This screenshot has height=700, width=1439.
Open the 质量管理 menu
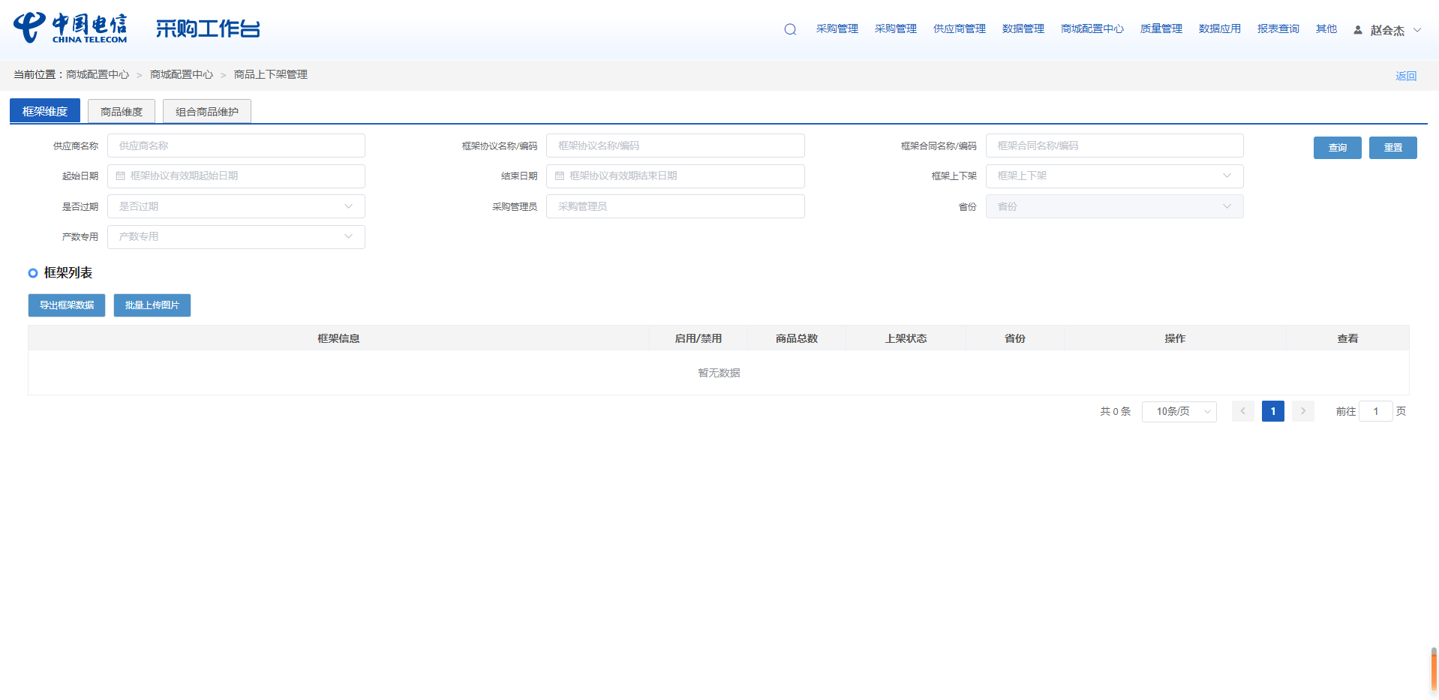[x=1161, y=29]
